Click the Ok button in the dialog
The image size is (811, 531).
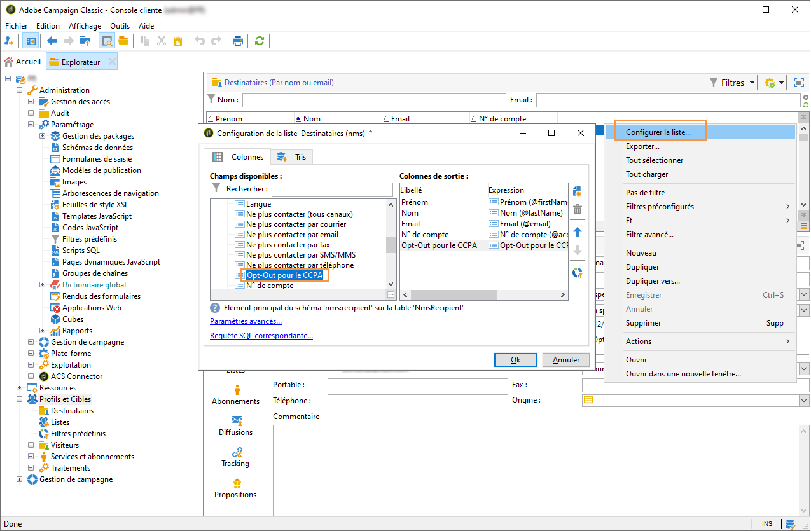515,360
